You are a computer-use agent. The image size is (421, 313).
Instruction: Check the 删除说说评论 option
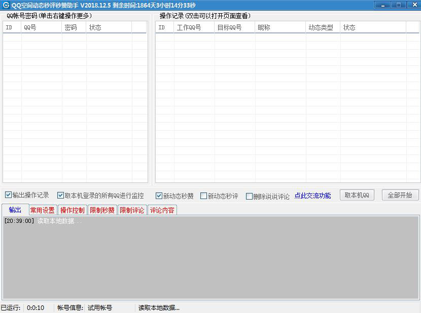click(x=249, y=197)
